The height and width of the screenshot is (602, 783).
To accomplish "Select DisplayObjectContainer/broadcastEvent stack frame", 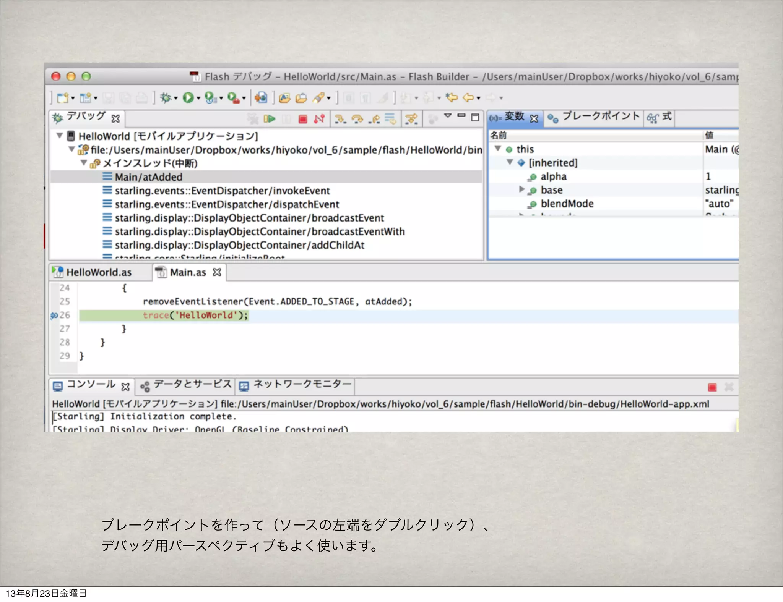I will tap(266, 218).
